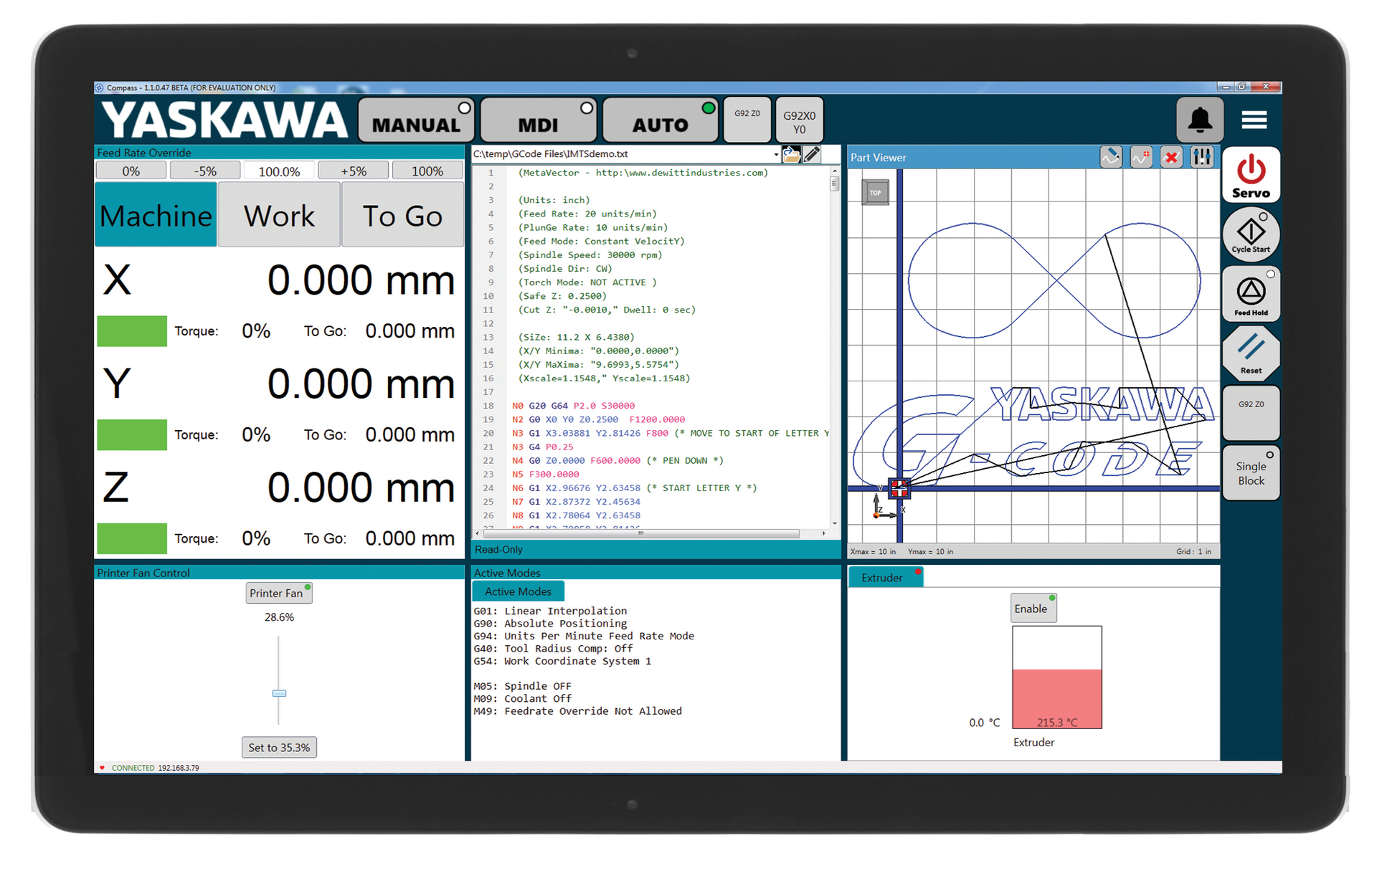Click the Part Viewer draw toolpath icon

coord(1111,157)
